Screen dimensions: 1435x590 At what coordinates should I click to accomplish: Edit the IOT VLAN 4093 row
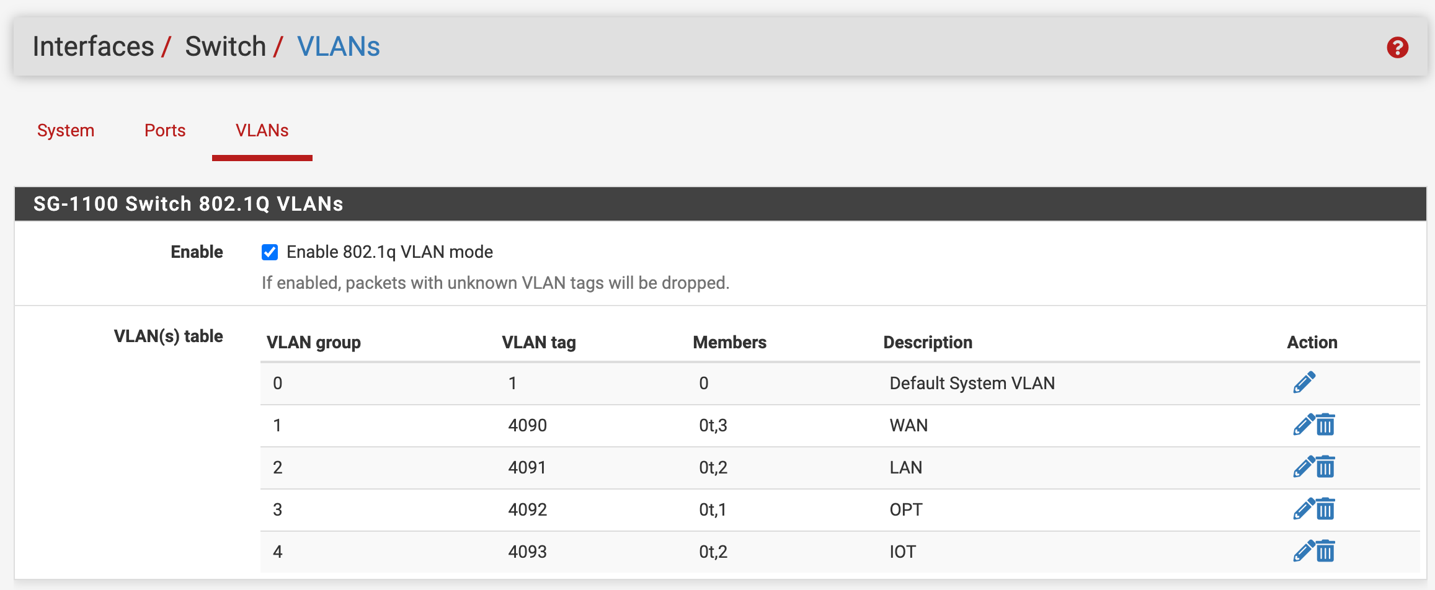click(1304, 552)
